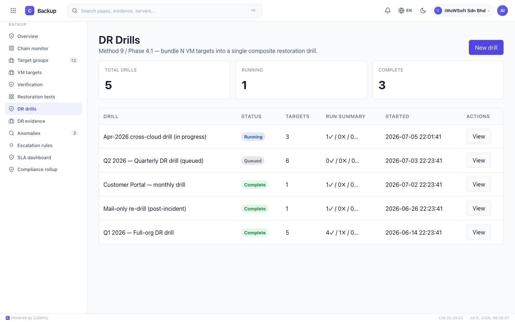This screenshot has width=515, height=322.
Task: Click the Target groups icon
Action: tap(11, 60)
